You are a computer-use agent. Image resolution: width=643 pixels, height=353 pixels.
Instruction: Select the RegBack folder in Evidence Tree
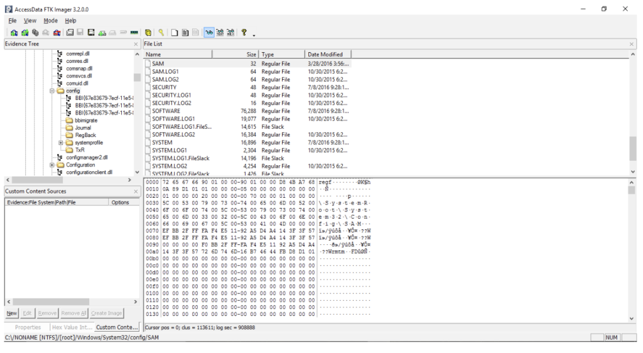pyautogui.click(x=85, y=135)
